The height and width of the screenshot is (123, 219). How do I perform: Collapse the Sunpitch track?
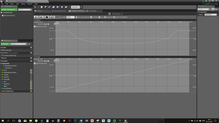click(x=34, y=20)
